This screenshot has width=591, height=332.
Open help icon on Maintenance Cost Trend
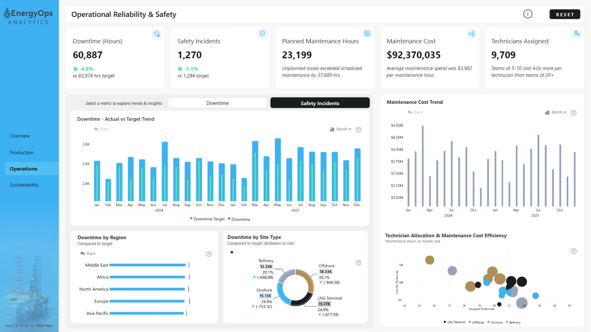click(573, 113)
